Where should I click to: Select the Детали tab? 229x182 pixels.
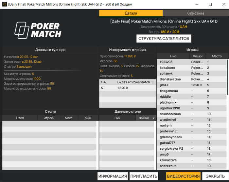(x=131, y=13)
